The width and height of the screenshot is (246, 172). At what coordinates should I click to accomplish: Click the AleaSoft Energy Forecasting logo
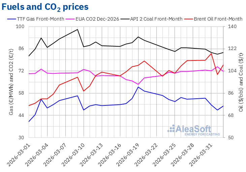tap(194, 130)
